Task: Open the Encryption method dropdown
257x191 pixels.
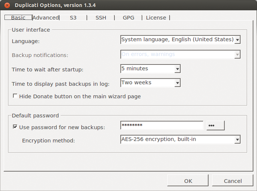Action: point(180,139)
